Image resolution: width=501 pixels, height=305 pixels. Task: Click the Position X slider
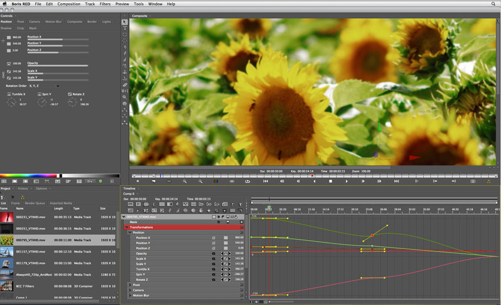click(x=58, y=39)
